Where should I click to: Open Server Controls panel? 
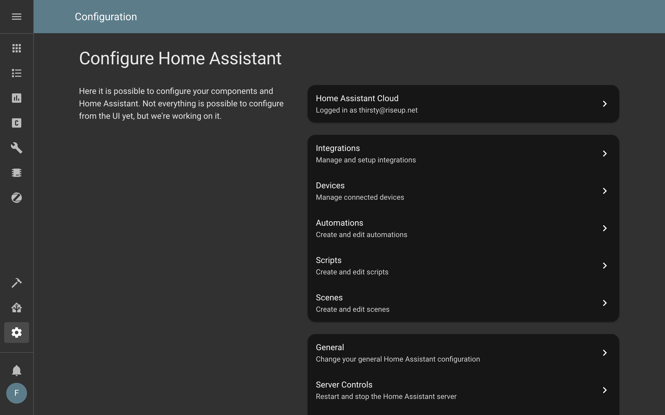[463, 390]
